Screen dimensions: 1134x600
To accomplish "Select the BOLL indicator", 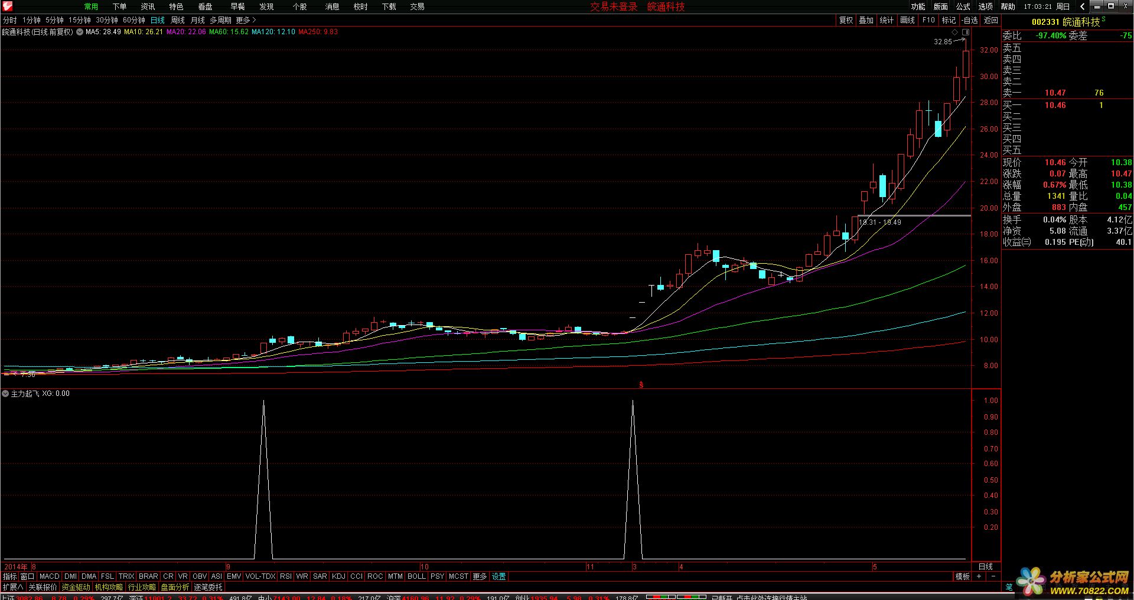I will coord(416,576).
